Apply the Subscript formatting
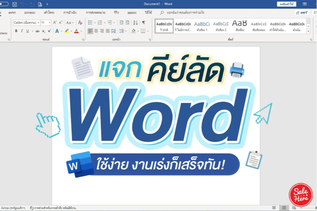 tap(44, 31)
